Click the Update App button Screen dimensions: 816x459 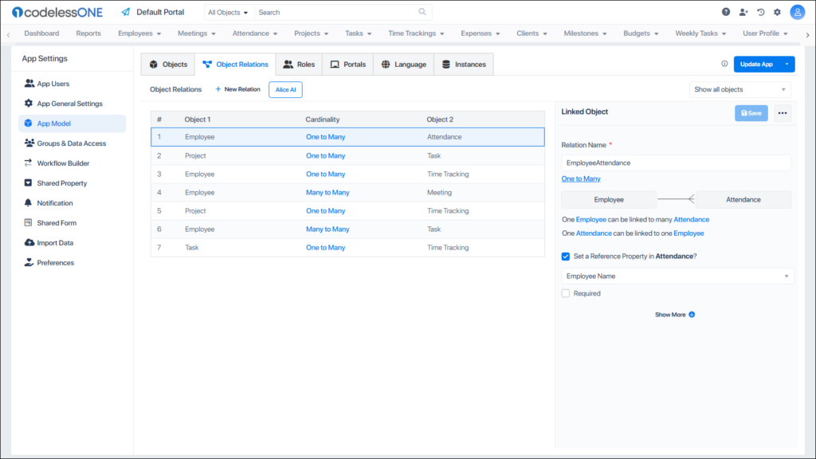click(757, 64)
